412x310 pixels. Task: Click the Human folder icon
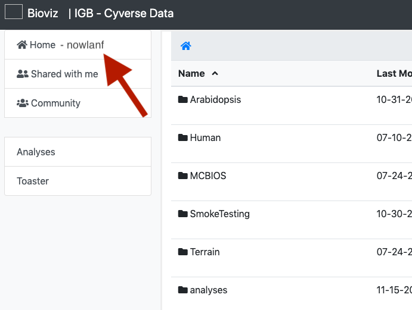click(183, 137)
